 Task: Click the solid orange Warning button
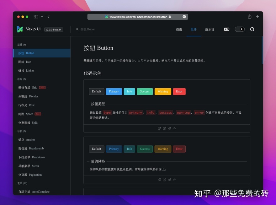click(163, 92)
